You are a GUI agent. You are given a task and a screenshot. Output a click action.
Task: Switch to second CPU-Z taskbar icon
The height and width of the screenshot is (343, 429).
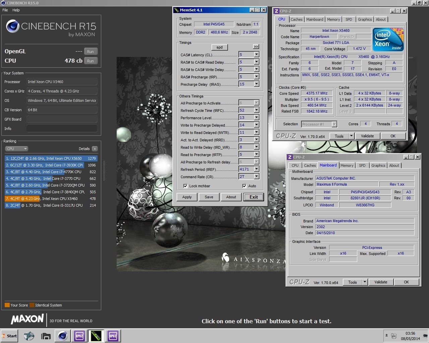[113, 336]
